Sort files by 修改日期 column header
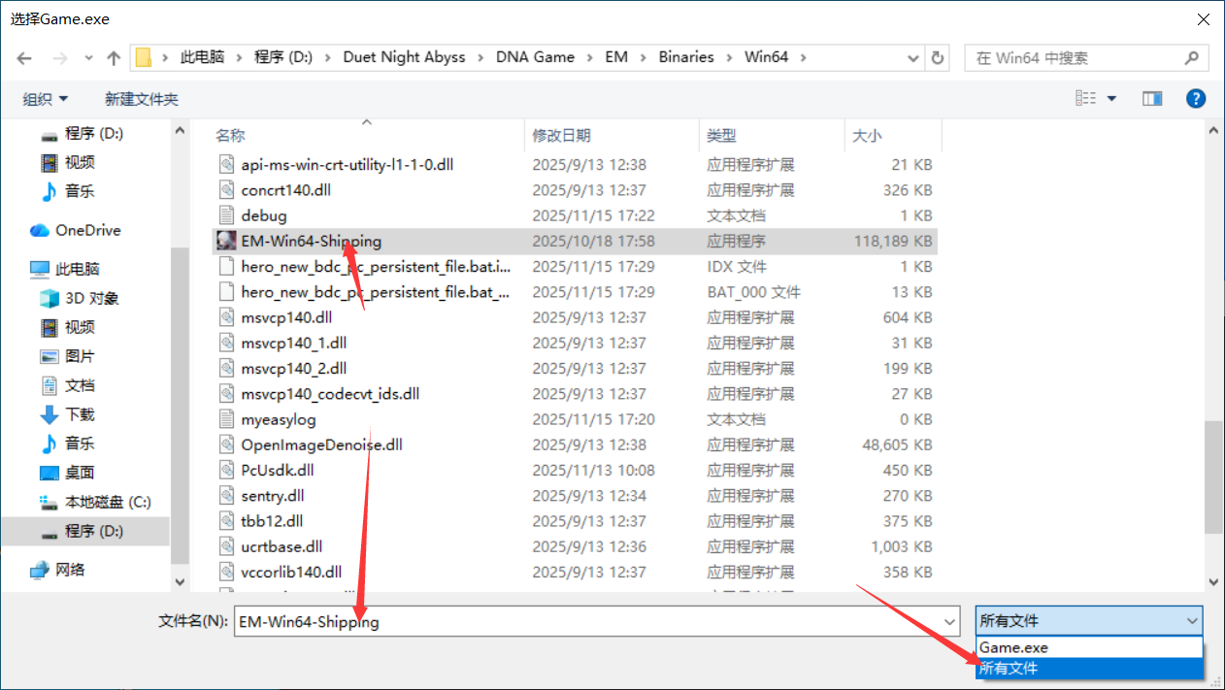The width and height of the screenshot is (1225, 690). 562,136
